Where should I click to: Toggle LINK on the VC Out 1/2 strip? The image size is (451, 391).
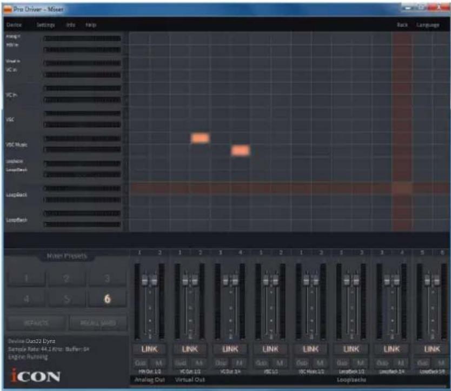click(190, 349)
